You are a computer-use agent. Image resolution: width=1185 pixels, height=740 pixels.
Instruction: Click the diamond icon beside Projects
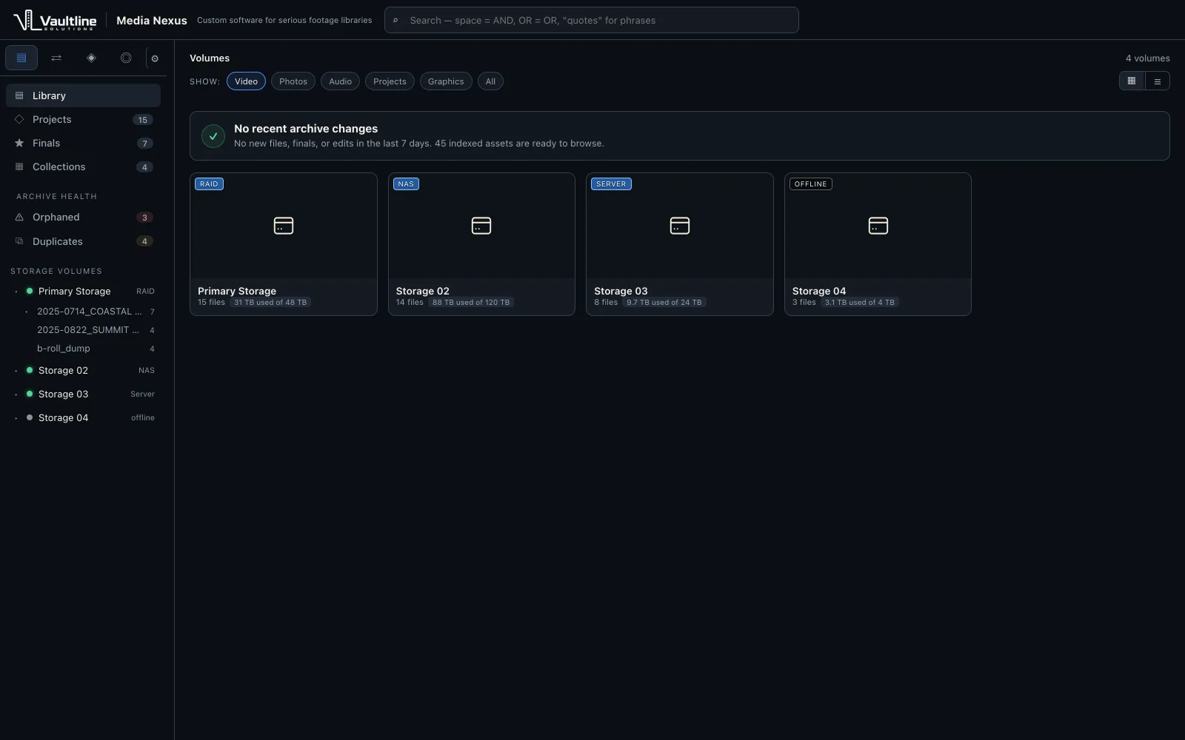(19, 119)
